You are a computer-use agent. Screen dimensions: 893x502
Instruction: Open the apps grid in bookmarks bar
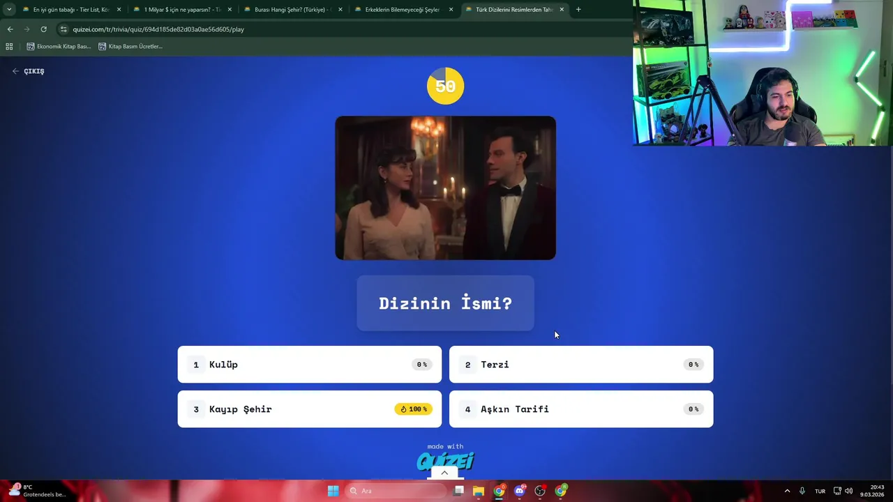9,46
